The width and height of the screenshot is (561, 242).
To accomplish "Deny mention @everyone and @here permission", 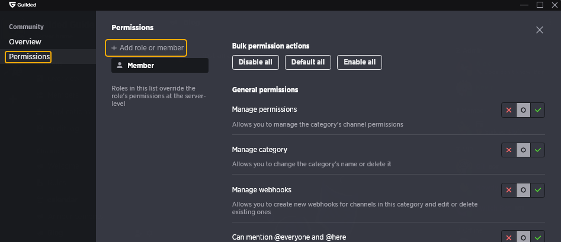I will (509, 237).
